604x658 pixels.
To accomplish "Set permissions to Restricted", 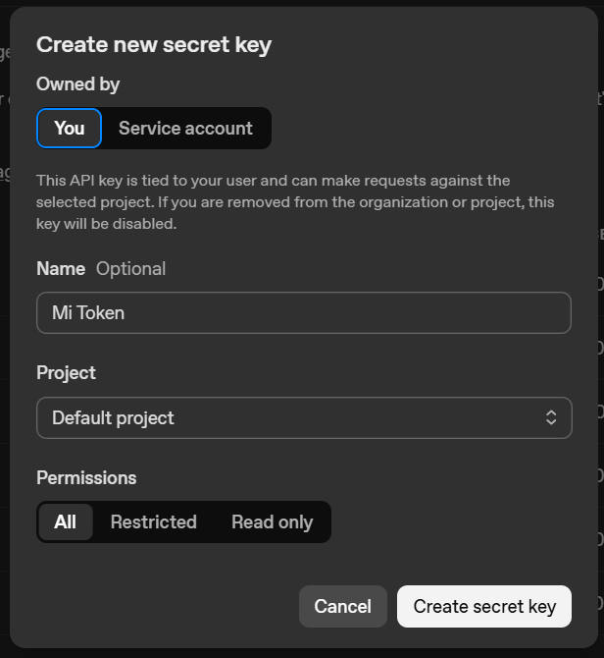I will point(153,522).
